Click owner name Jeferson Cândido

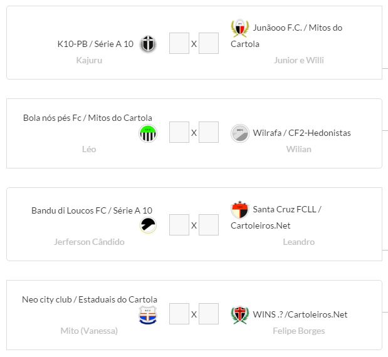pyautogui.click(x=89, y=242)
